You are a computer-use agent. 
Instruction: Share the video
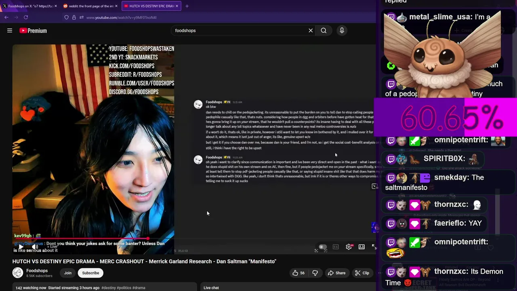(336, 273)
